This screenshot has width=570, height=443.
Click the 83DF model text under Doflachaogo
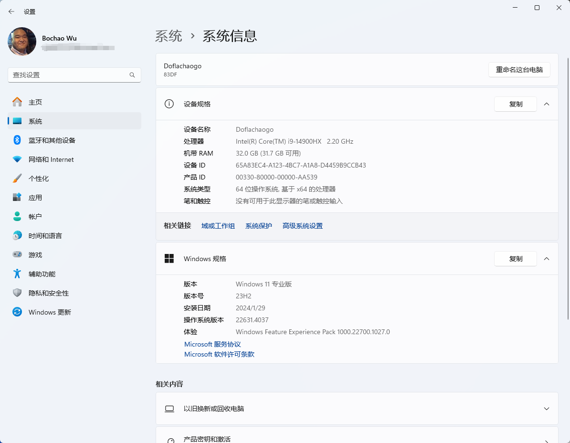[x=170, y=74]
